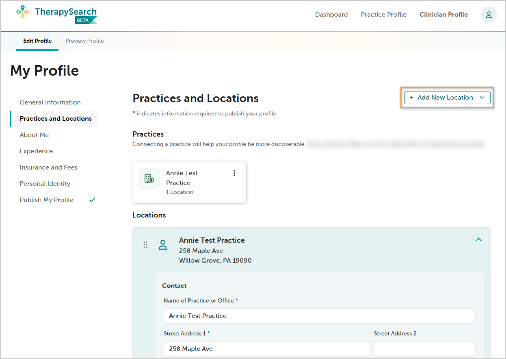Open the Insurance and Fees section
506x359 pixels.
(49, 168)
